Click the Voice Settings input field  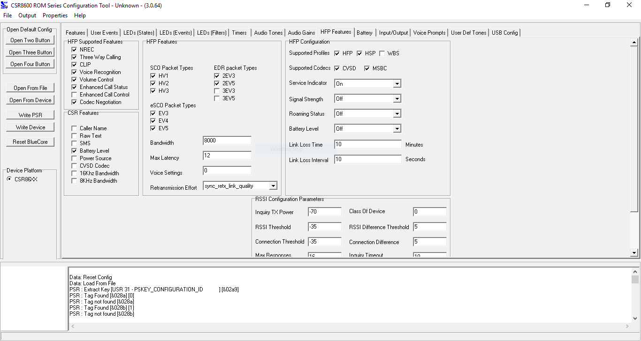point(227,170)
